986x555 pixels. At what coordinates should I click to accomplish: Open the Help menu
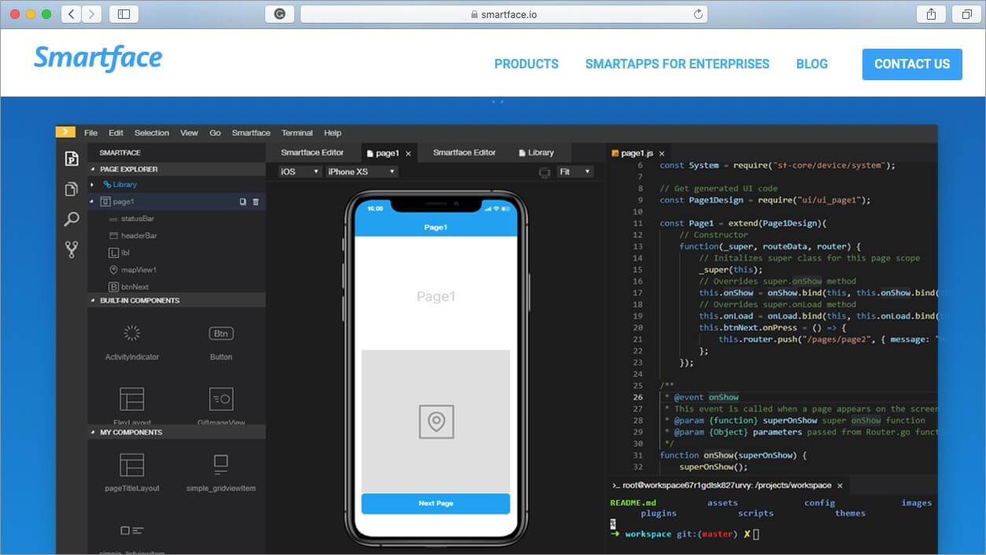coord(333,133)
